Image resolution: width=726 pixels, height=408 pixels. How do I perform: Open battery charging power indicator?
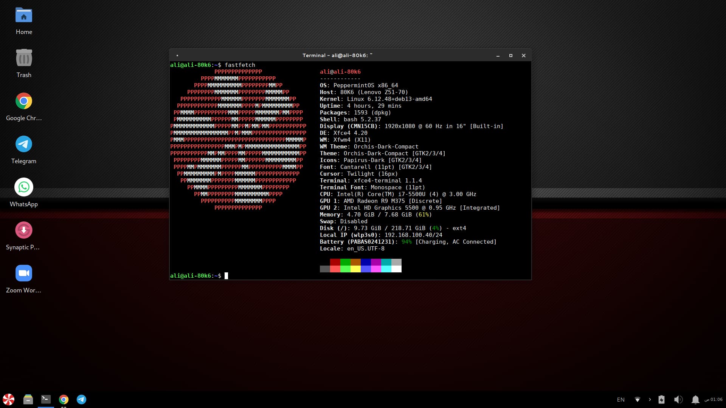[661, 400]
